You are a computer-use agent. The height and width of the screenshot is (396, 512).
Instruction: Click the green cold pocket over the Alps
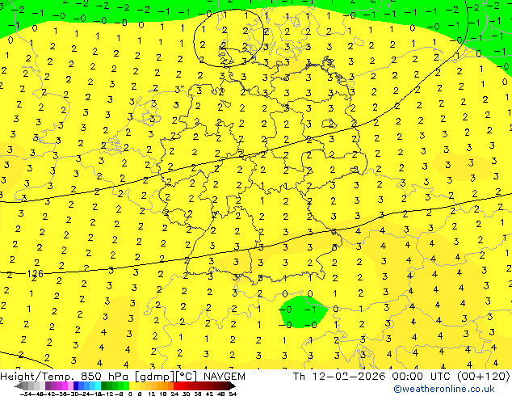[303, 312]
